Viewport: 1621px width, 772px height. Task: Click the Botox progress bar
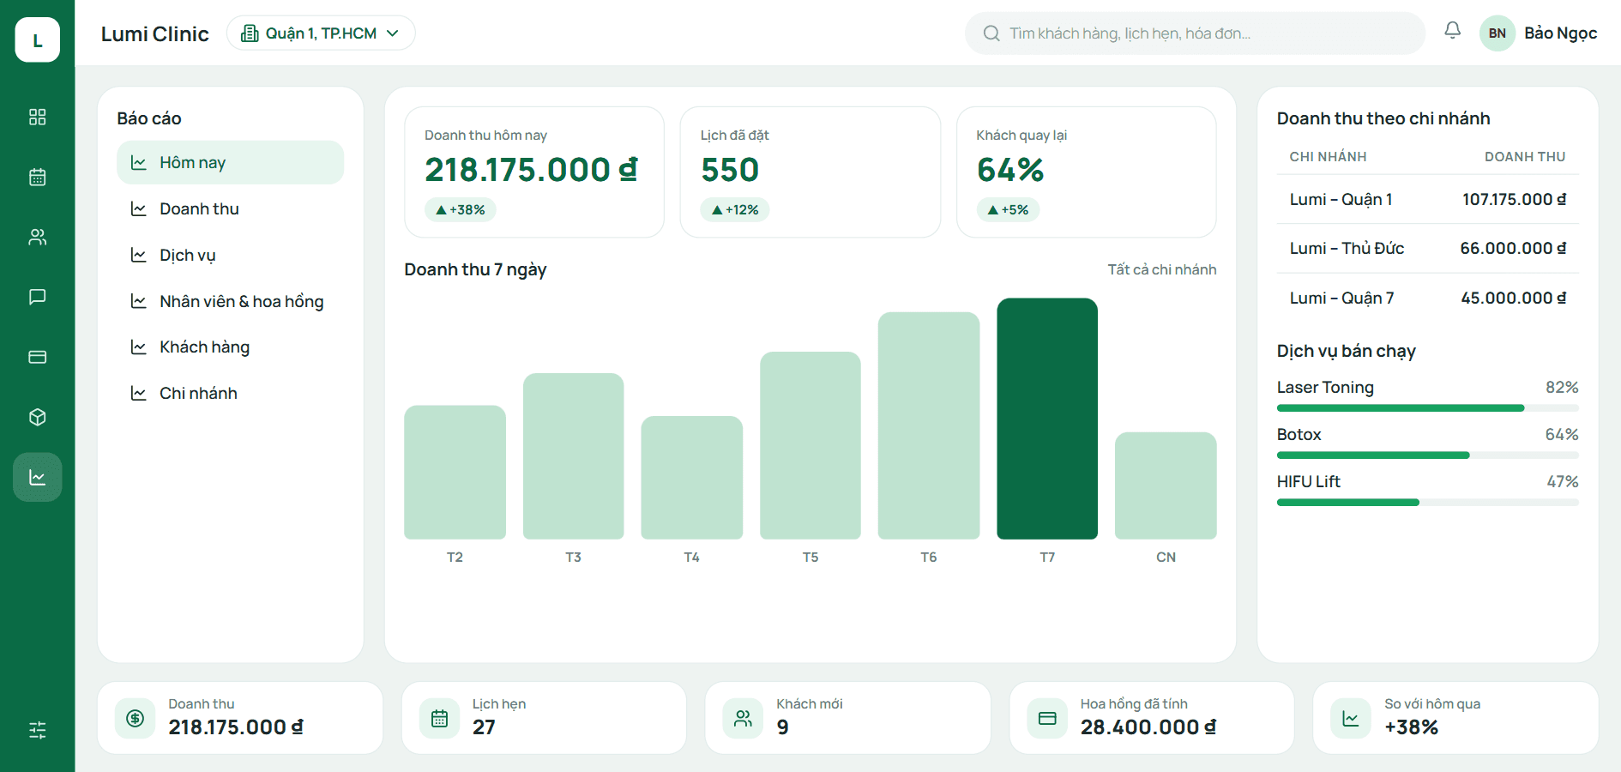1427,455
